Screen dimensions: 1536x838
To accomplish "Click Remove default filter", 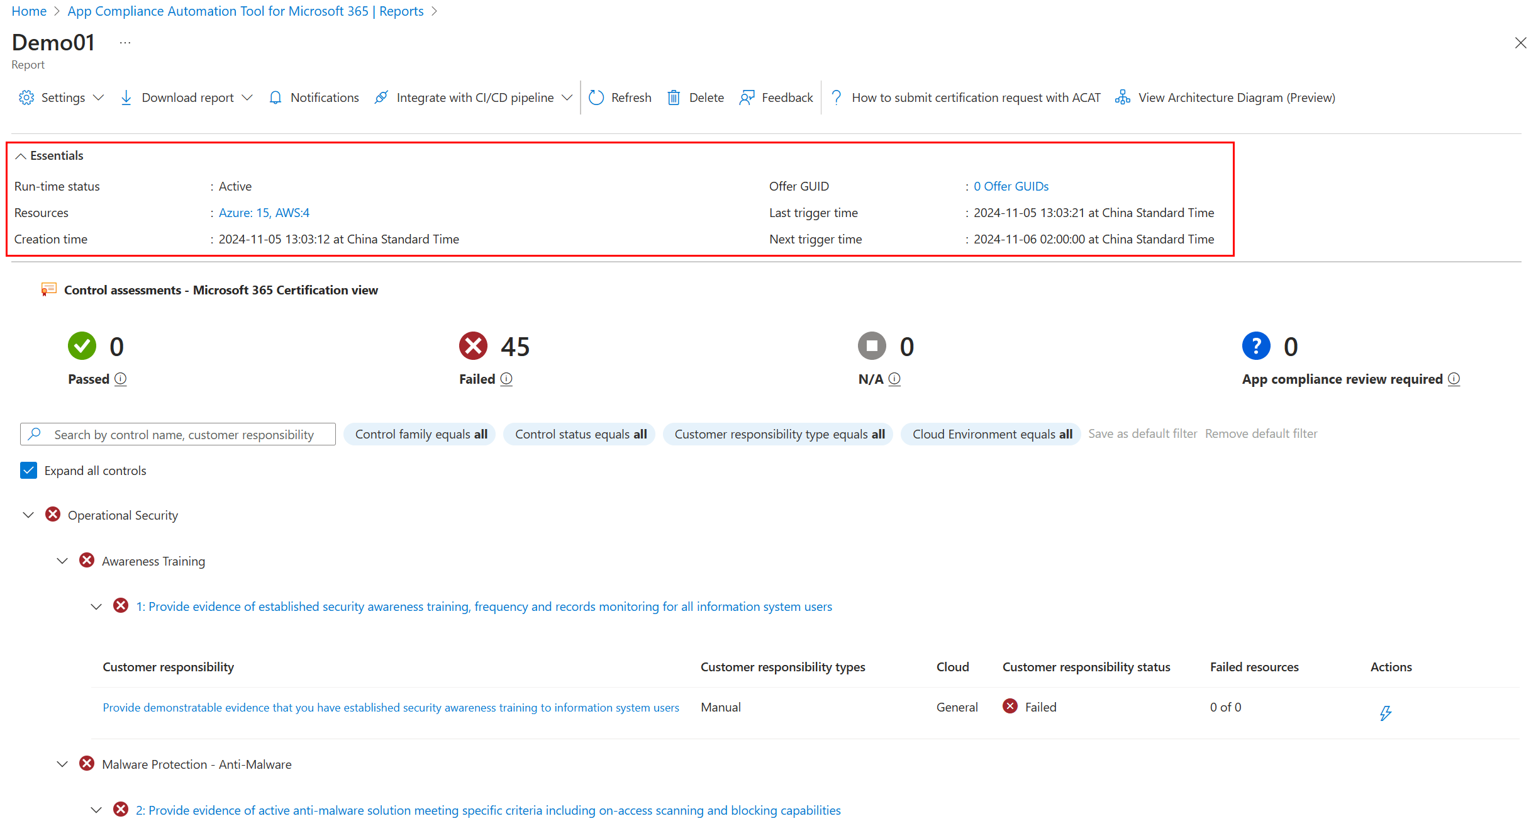I will [1261, 433].
